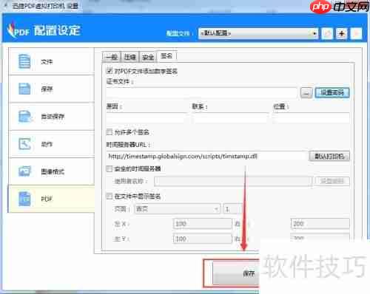Open the 动作 section wrench icon
Image resolution: width=370 pixels, height=294 pixels.
coord(24,144)
